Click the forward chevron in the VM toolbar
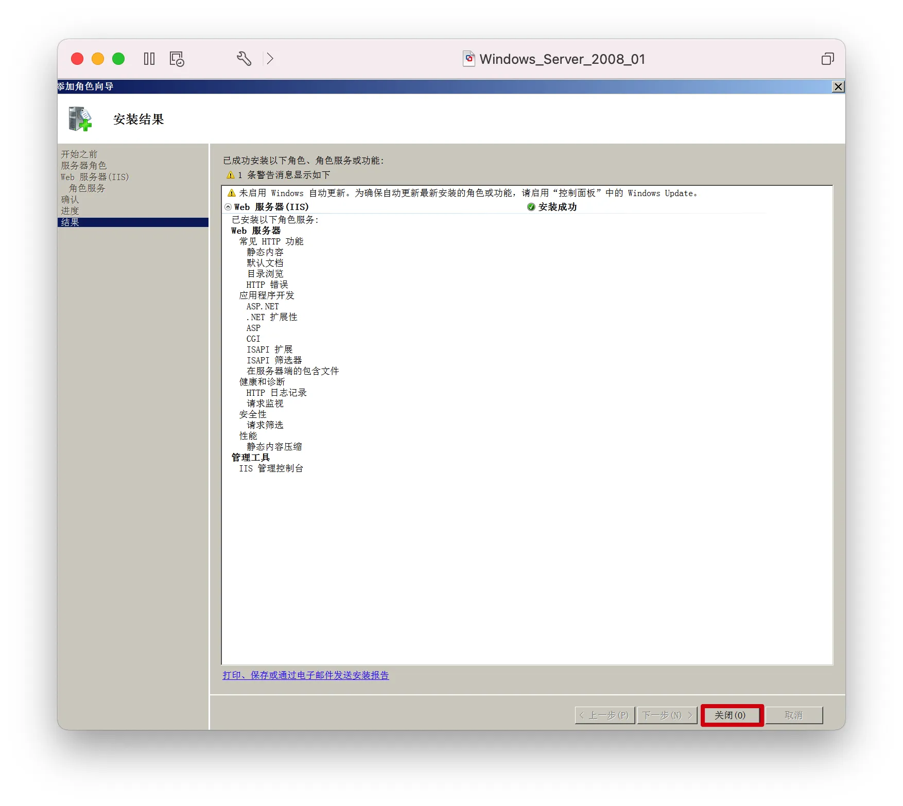The image size is (903, 806). click(x=270, y=59)
